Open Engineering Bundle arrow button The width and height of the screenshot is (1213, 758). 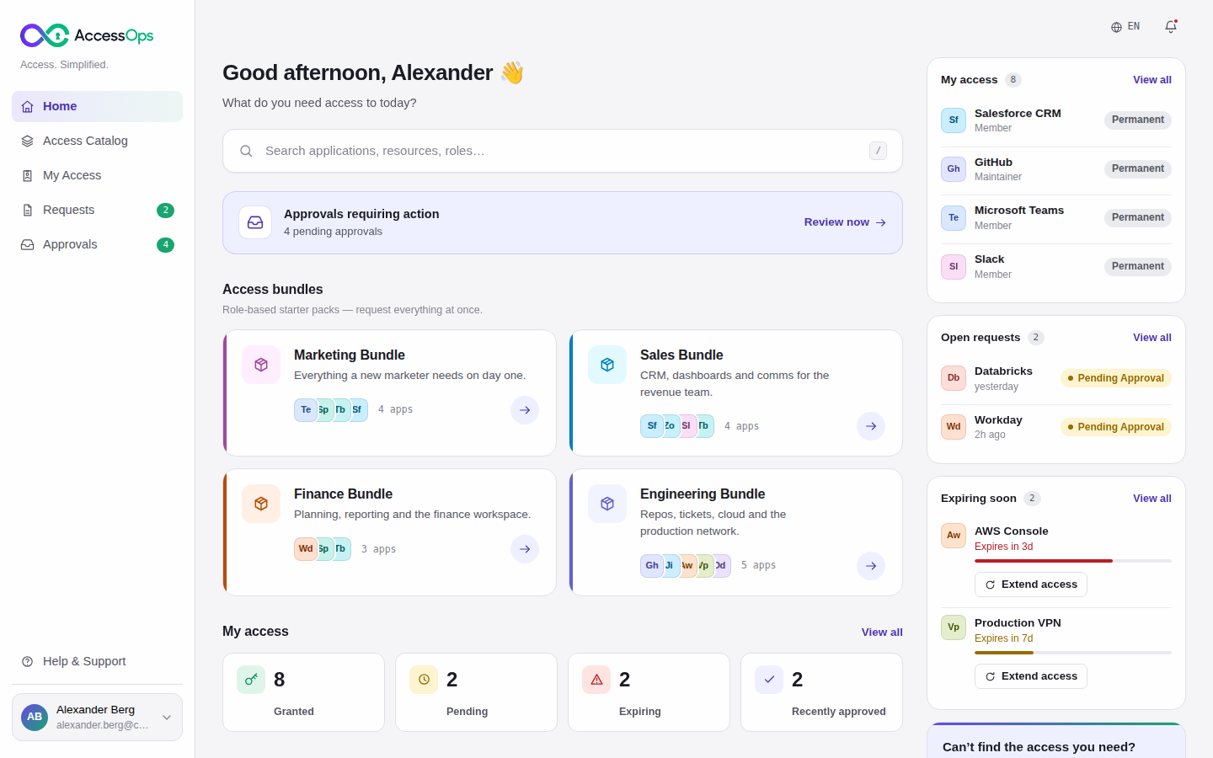point(871,566)
